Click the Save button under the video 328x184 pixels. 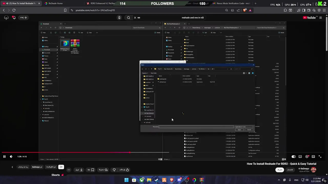pos(91,170)
